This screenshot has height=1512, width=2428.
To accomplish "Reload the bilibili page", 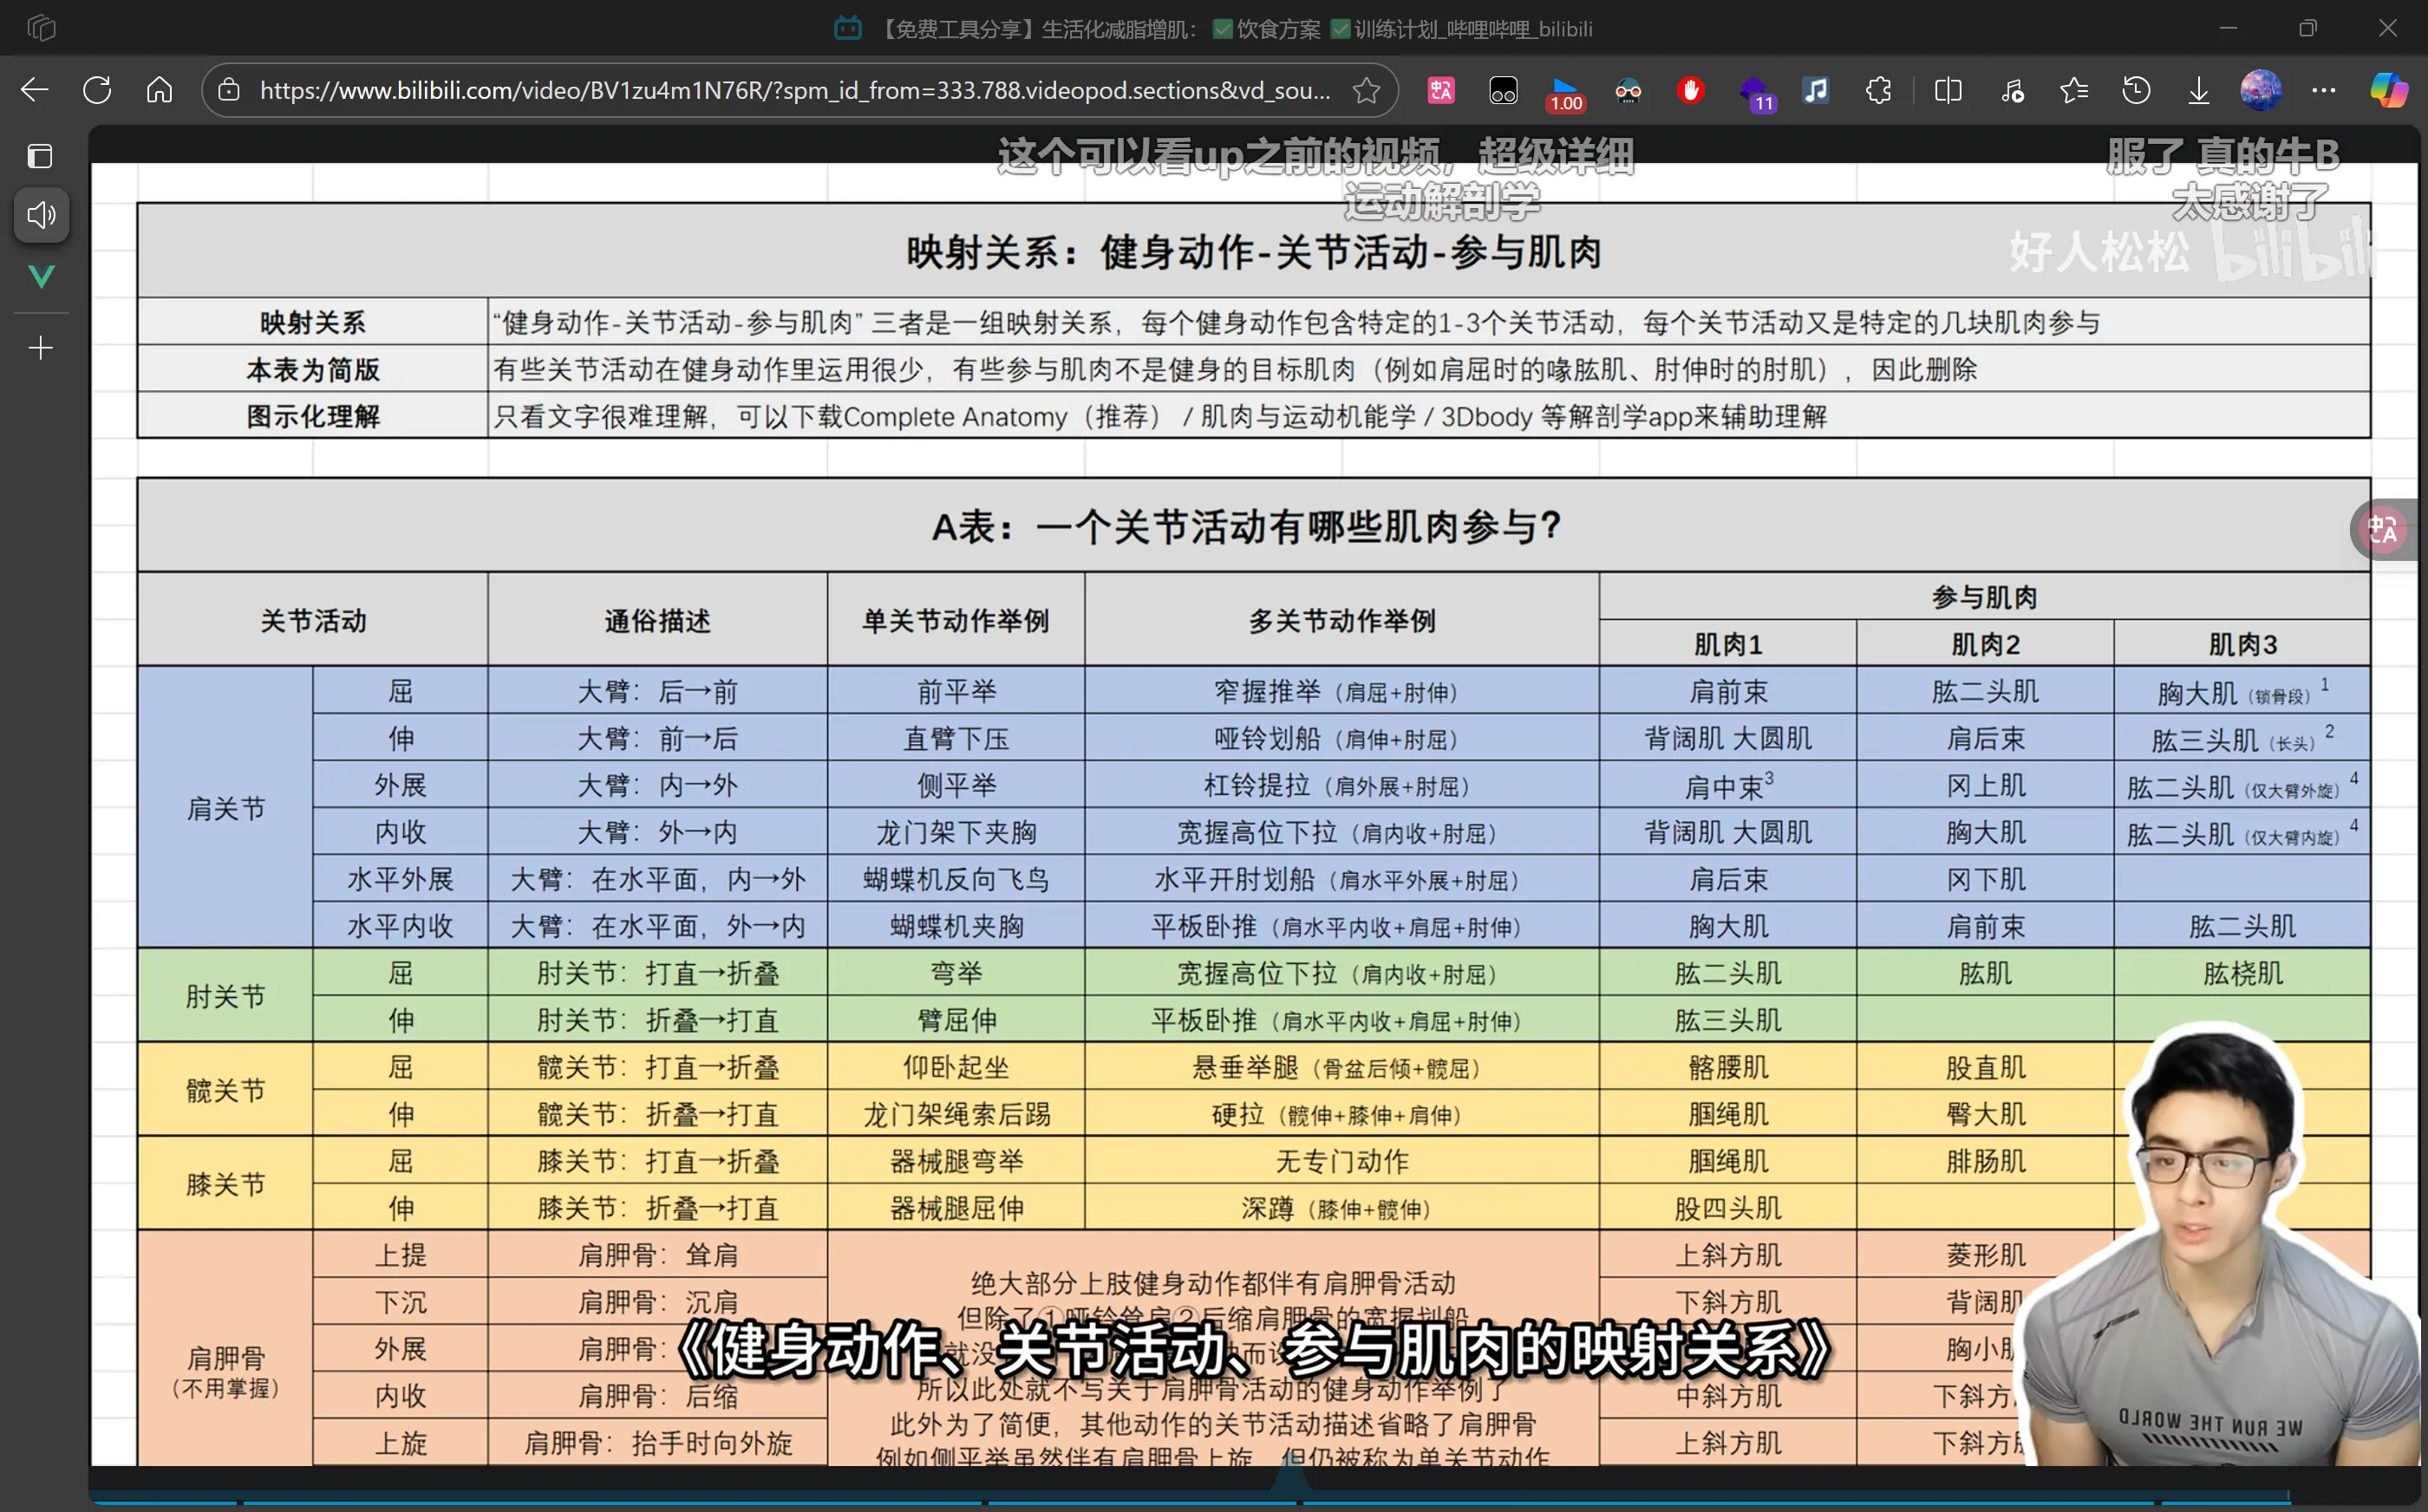I will point(97,90).
